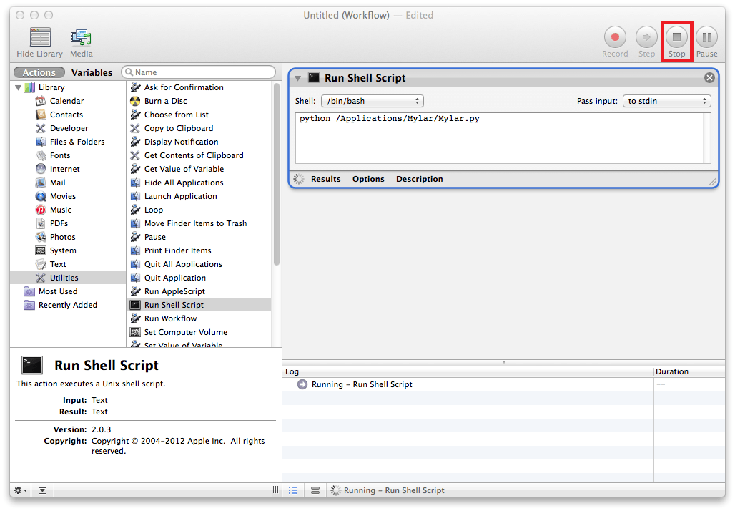Select the Actions tab
Image resolution: width=735 pixels, height=511 pixels.
(39, 72)
